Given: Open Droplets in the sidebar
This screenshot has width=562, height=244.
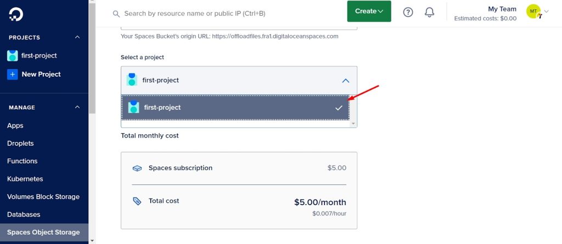Looking at the screenshot, I should tap(20, 143).
